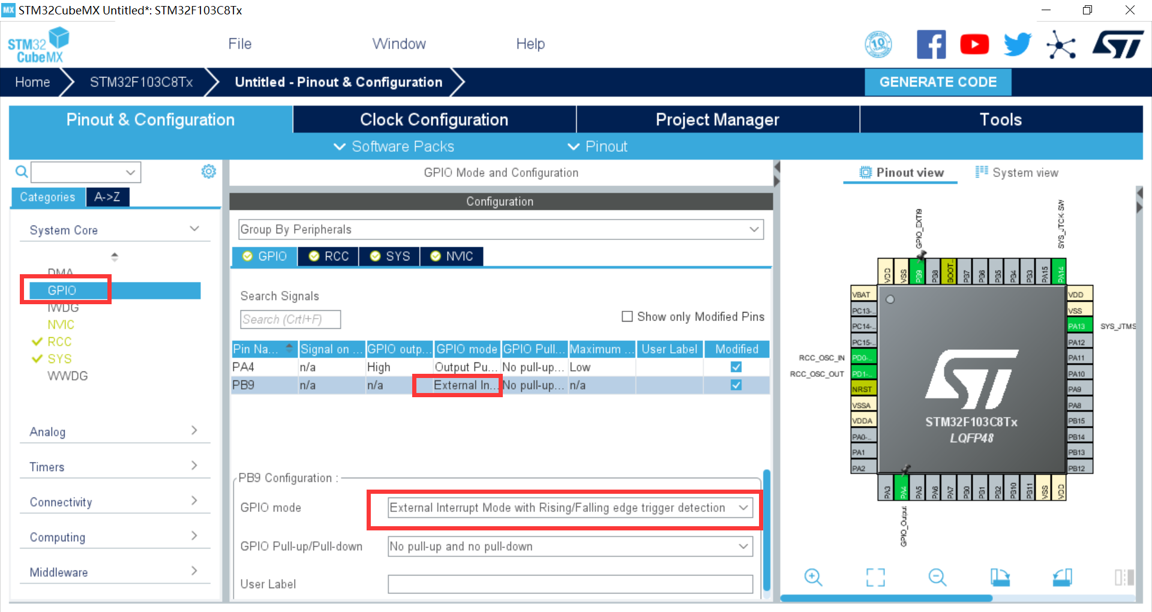Viewport: 1152px width, 612px height.
Task: Open the Software Packs dropdown menu
Action: pos(394,146)
